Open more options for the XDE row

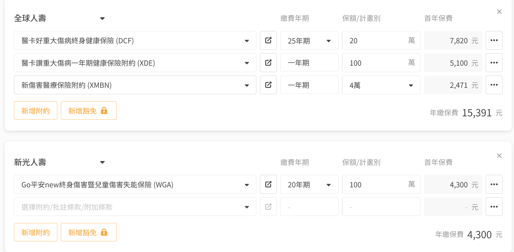tap(494, 63)
